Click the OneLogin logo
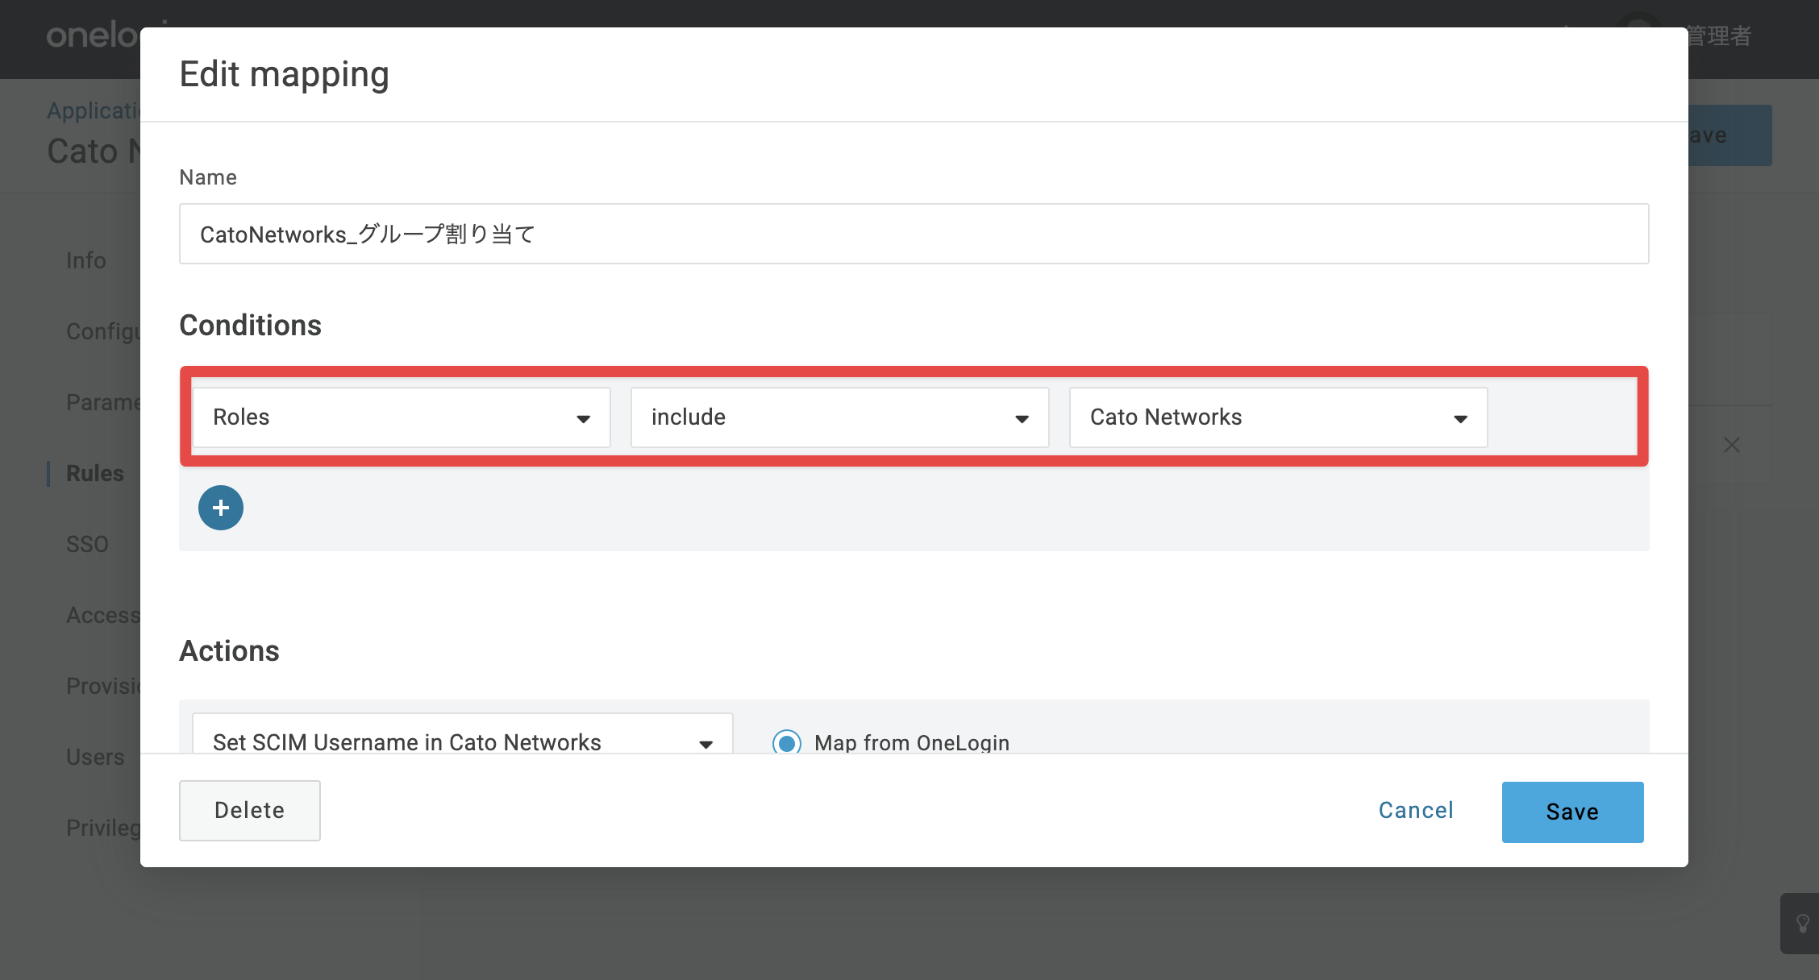Image resolution: width=1819 pixels, height=980 pixels. (x=94, y=35)
